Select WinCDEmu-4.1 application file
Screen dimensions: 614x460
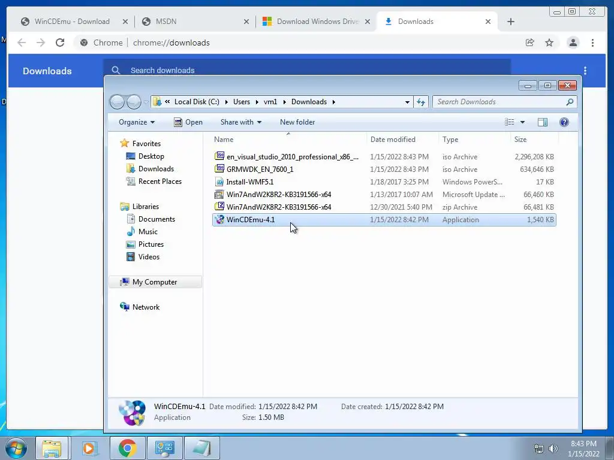pos(384,219)
